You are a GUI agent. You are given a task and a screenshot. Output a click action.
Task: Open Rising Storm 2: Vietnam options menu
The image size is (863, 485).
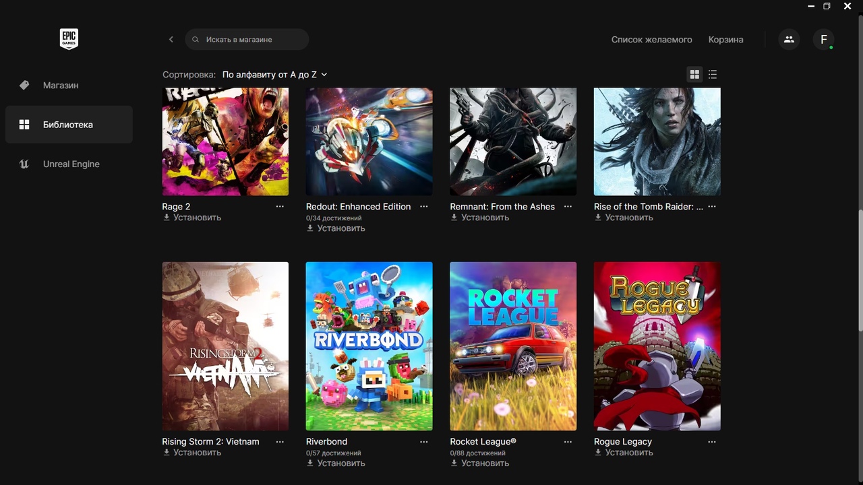click(280, 442)
